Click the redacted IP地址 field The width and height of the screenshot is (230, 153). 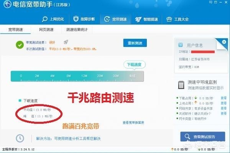pos(203,52)
